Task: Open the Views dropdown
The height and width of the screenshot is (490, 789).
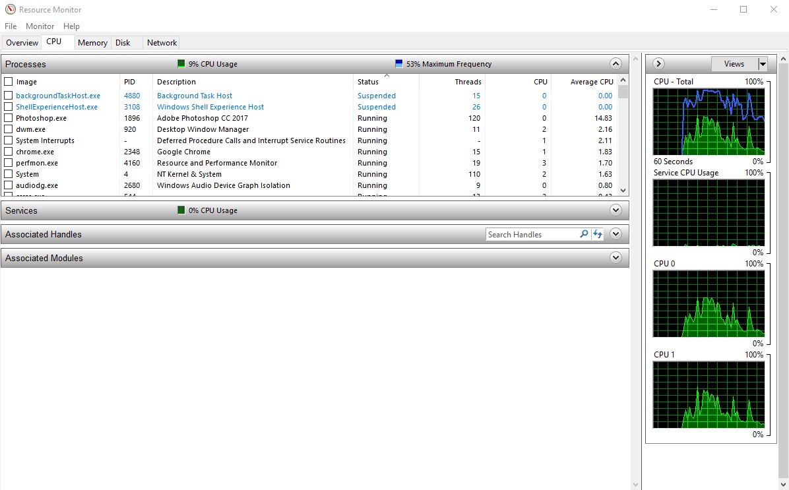Action: pyautogui.click(x=762, y=63)
